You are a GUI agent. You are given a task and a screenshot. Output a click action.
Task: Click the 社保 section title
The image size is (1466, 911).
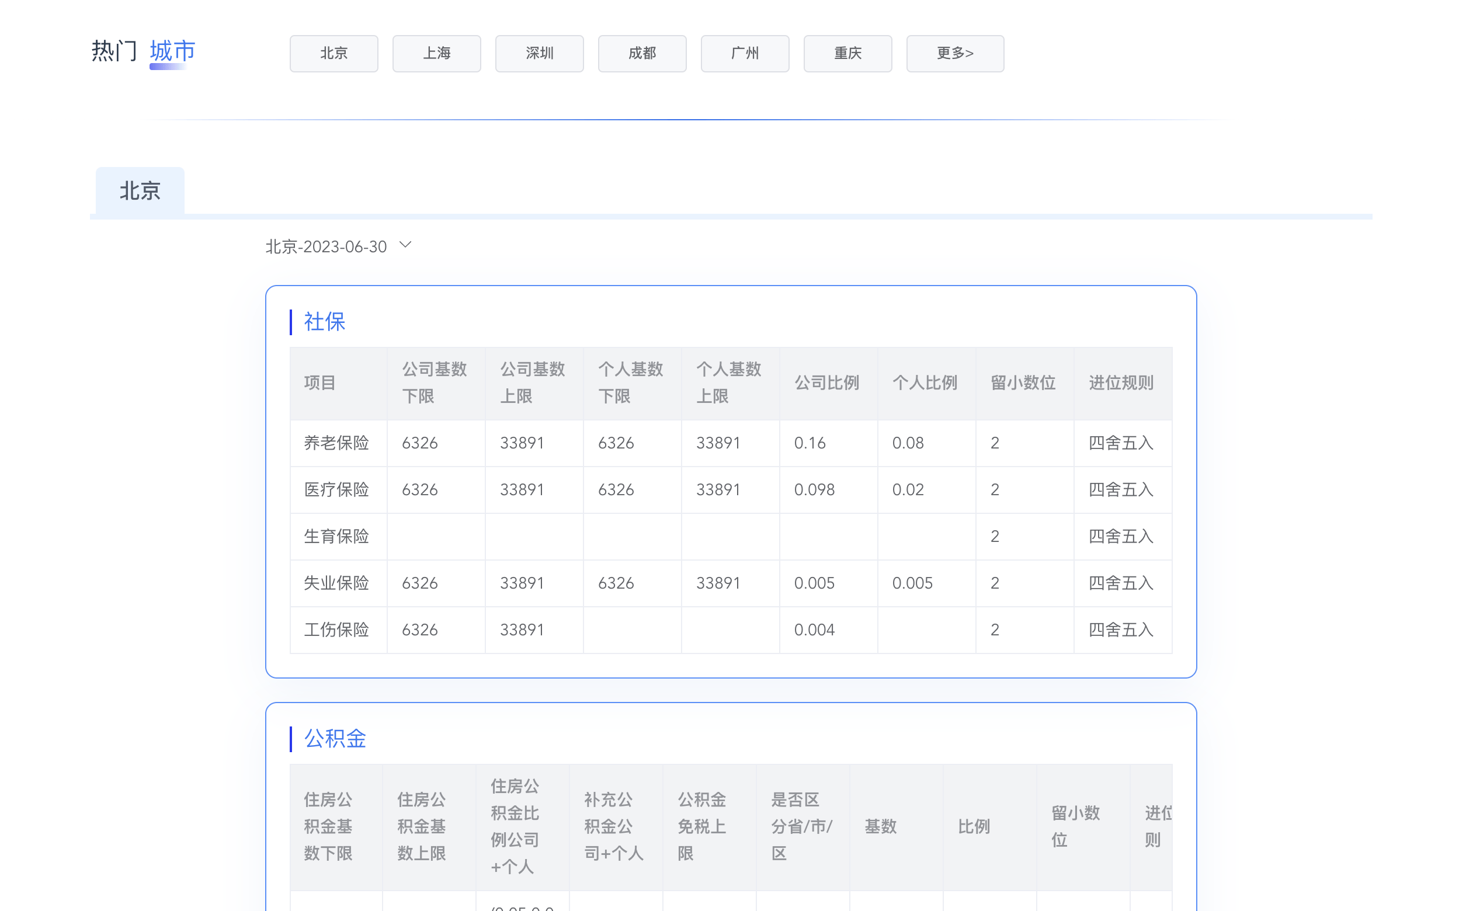point(324,322)
